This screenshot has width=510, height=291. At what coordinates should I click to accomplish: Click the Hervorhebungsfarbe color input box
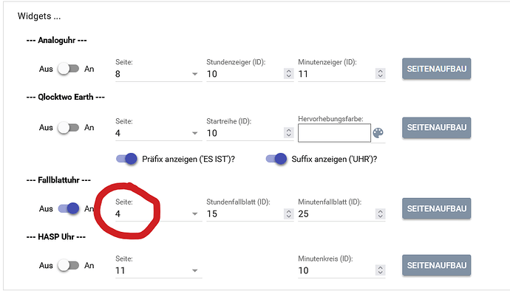click(334, 133)
